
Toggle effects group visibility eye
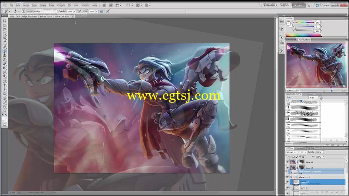coord(287,177)
